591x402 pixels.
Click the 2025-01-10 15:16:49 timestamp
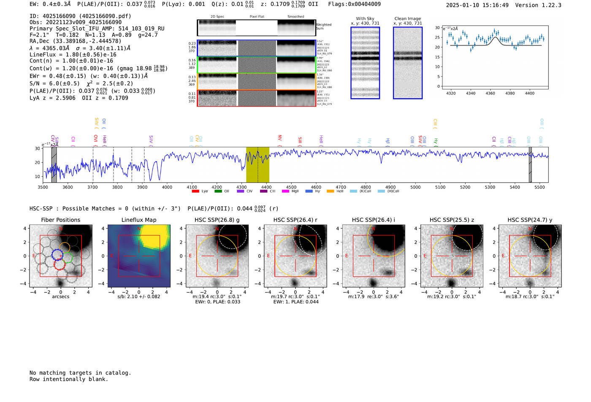coord(477,5)
